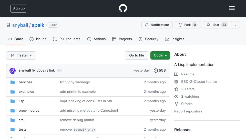Open the snyball owner link
The width and height of the screenshot is (246, 138).
[20, 25]
